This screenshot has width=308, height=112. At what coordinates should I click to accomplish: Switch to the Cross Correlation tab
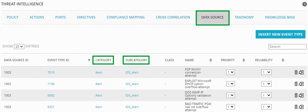(x=173, y=17)
